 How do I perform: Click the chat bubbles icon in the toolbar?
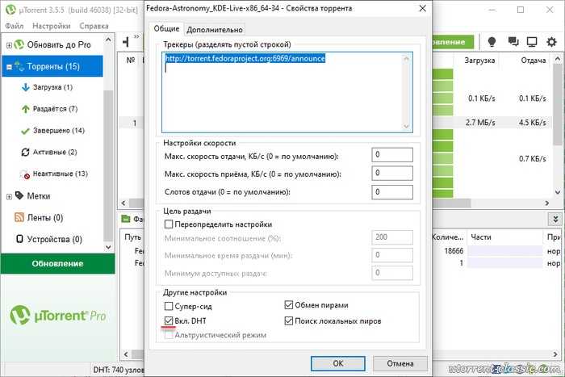[x=513, y=42]
